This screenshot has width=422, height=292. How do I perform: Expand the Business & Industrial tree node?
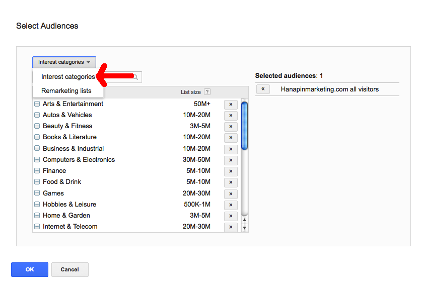[x=37, y=149]
